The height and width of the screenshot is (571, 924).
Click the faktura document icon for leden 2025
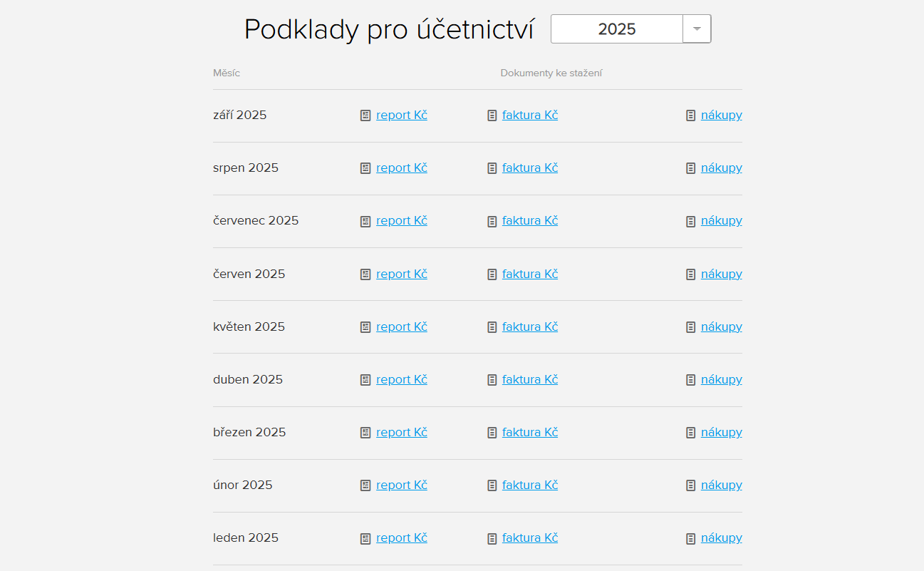click(x=492, y=537)
